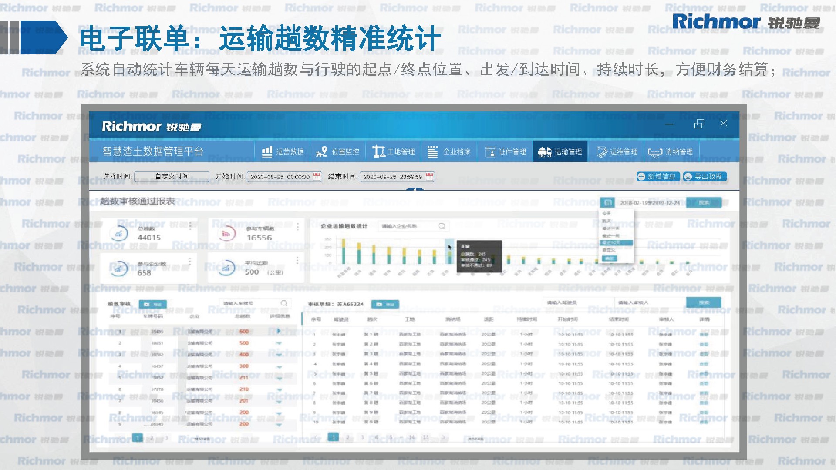Screen dimensions: 836x470
Task: Click the export button beside 审核明细 苏A65324
Action: tap(385, 304)
